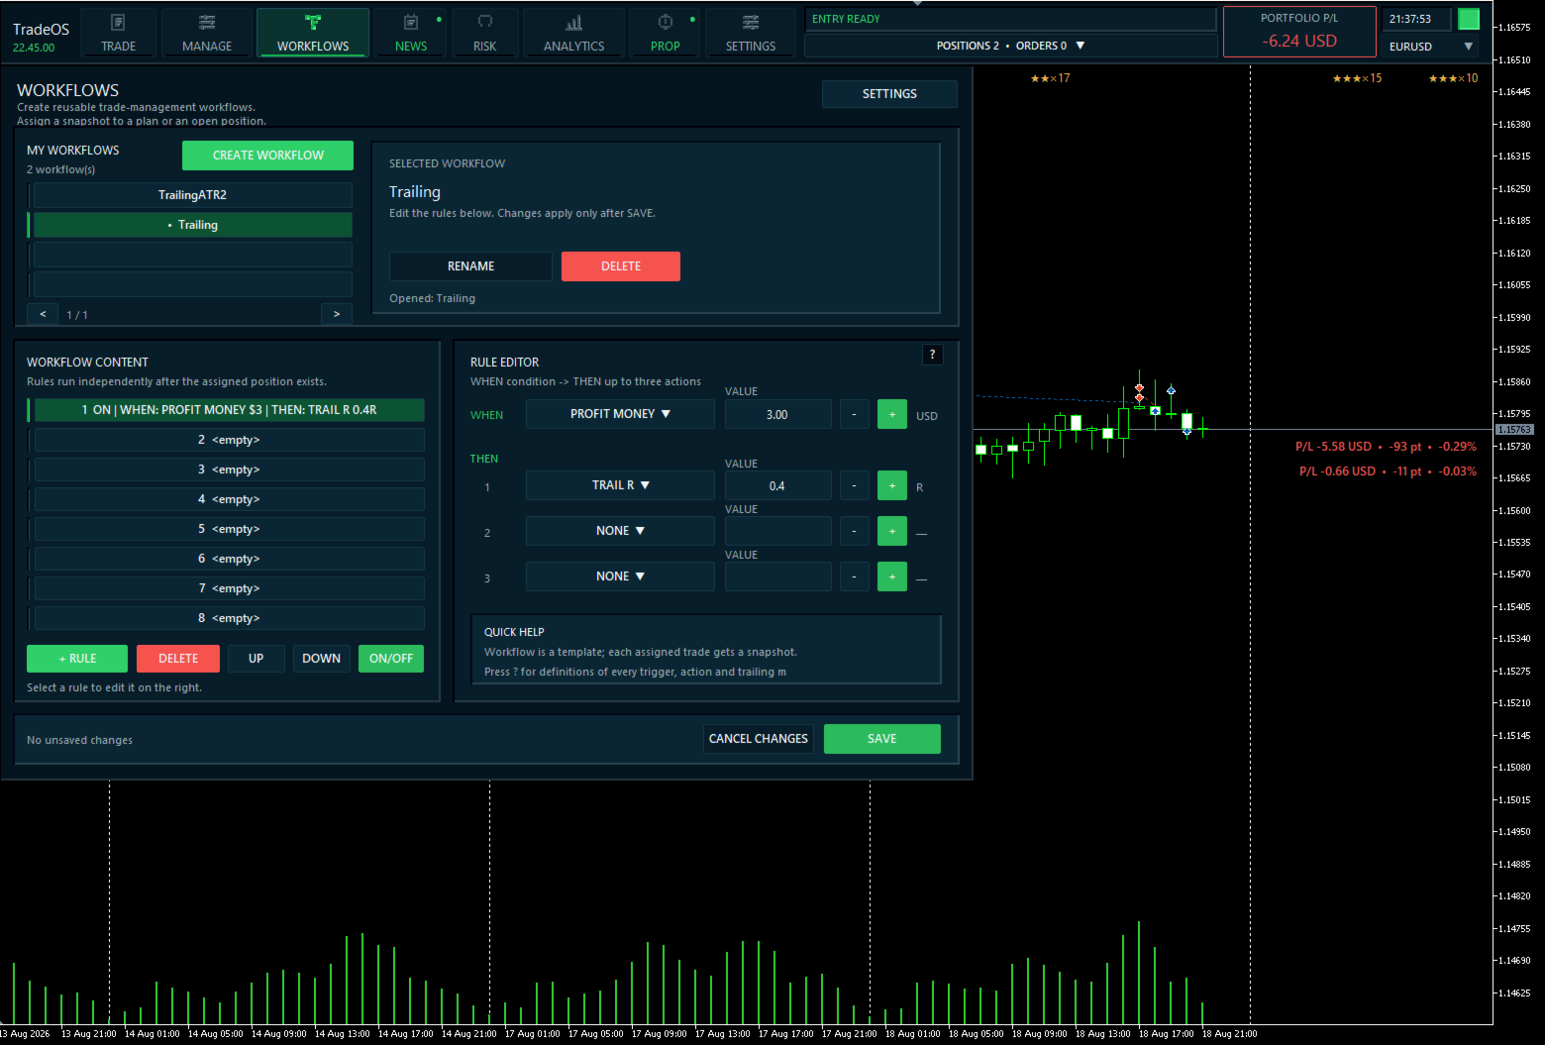Open the EURUSD symbol dropdown

pos(1431,47)
